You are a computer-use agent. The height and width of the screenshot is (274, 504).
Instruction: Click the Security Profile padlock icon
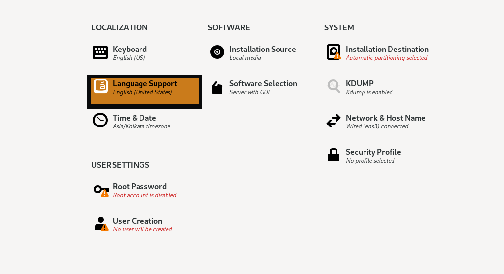click(x=334, y=155)
